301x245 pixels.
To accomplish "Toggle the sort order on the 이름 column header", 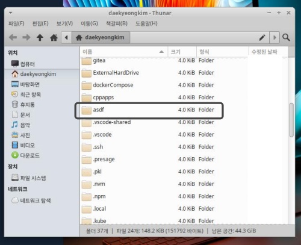I will (x=123, y=52).
